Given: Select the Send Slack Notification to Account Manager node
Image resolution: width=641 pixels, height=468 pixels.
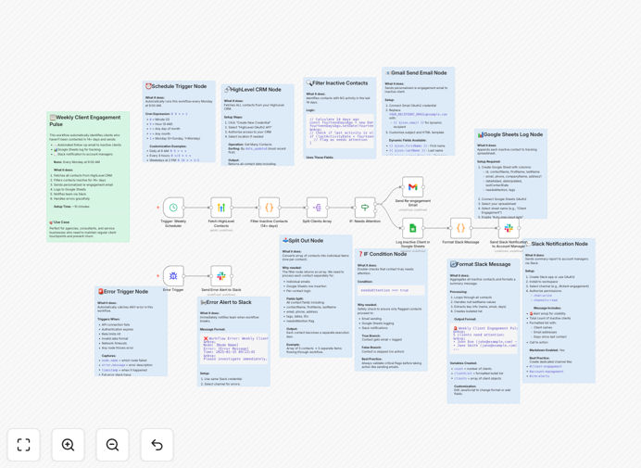Looking at the screenshot, I should coord(509,228).
